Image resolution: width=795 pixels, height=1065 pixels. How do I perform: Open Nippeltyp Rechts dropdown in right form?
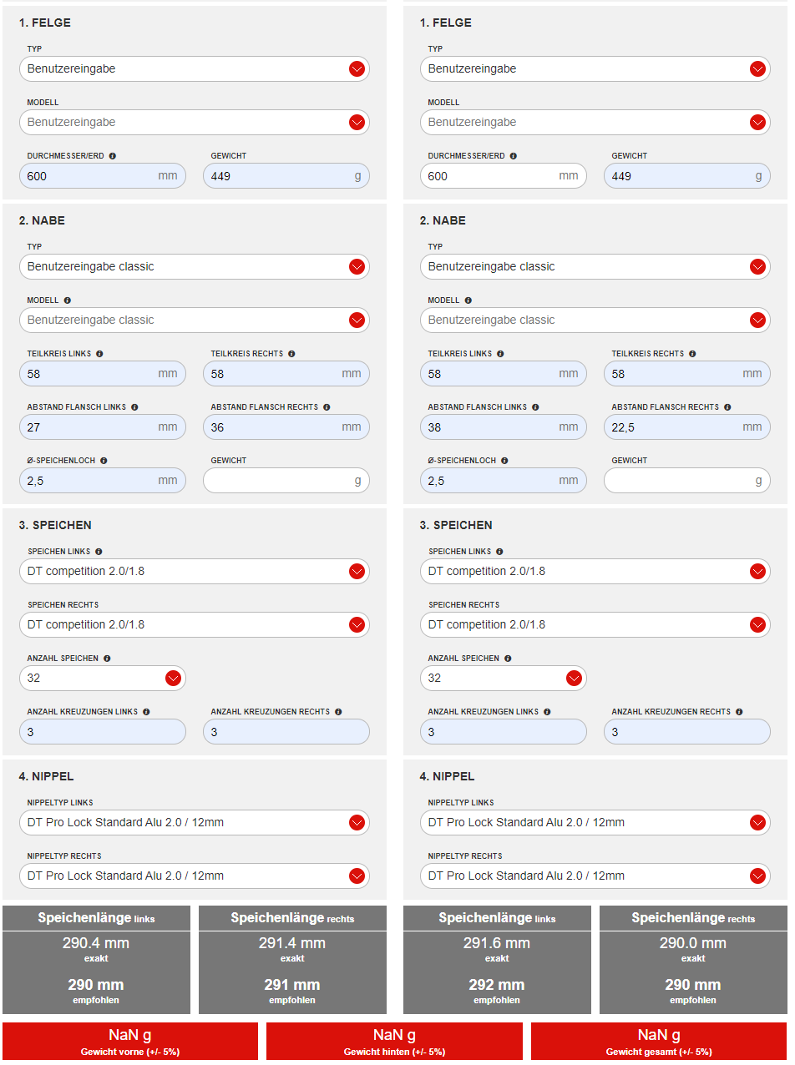(x=595, y=876)
